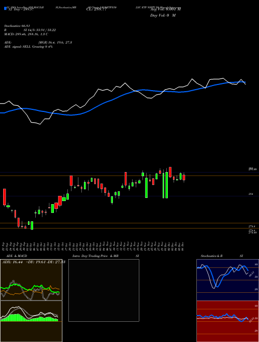
Task: Open the Stochastics mini chart with navy background
Action: coord(227,280)
